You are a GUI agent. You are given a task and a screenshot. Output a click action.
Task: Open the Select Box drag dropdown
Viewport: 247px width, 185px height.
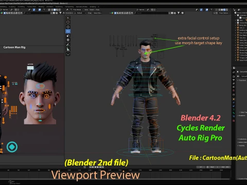(98, 13)
